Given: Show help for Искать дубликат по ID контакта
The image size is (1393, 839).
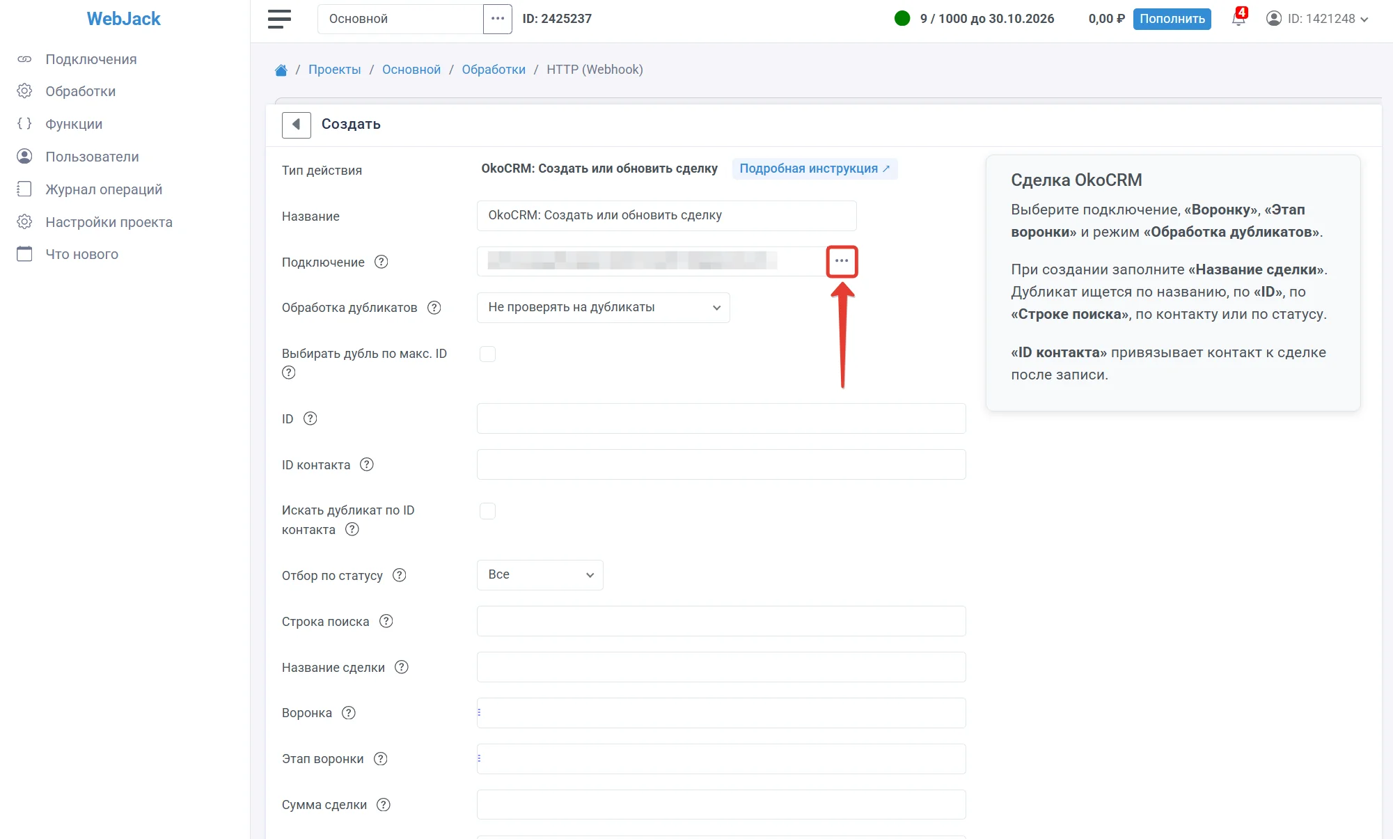Looking at the screenshot, I should 352,529.
